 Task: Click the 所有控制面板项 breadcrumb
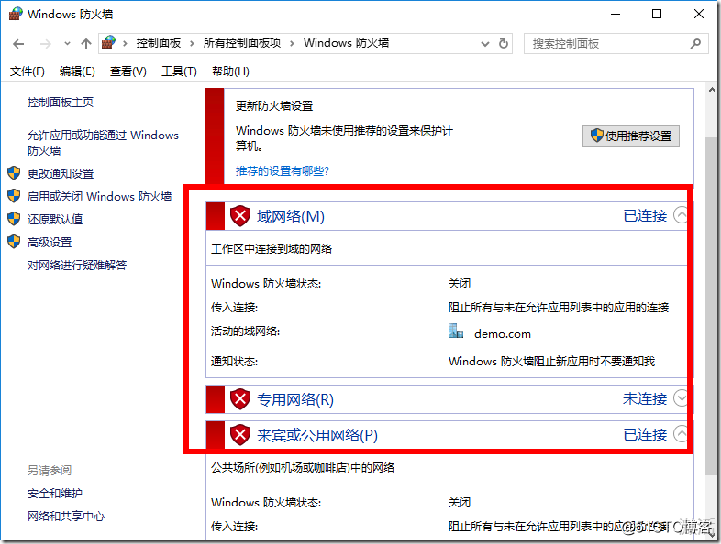242,43
